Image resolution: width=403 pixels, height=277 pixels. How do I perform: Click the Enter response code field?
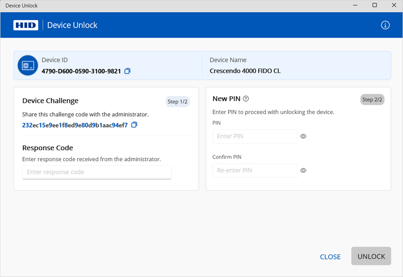click(x=97, y=172)
